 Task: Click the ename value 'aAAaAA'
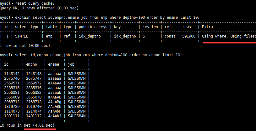55,83
